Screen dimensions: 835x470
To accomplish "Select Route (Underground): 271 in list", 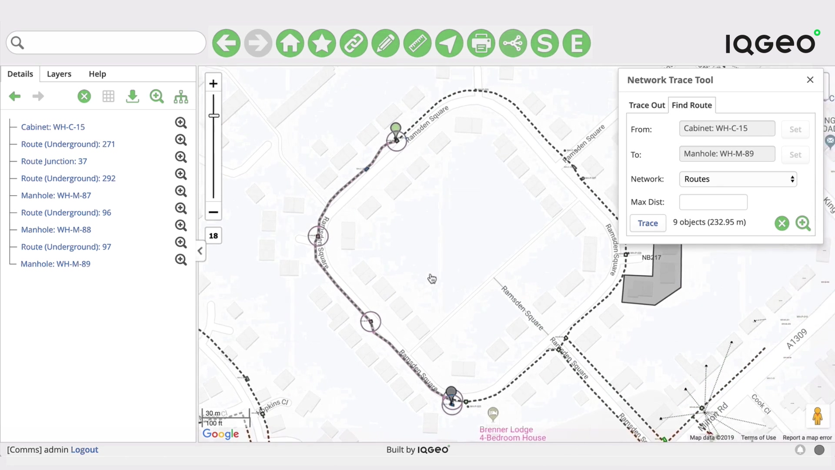I will coord(68,144).
